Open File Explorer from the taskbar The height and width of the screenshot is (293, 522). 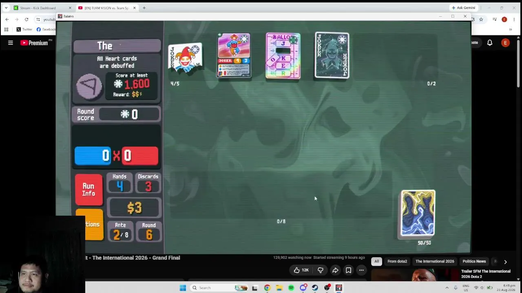(279, 288)
